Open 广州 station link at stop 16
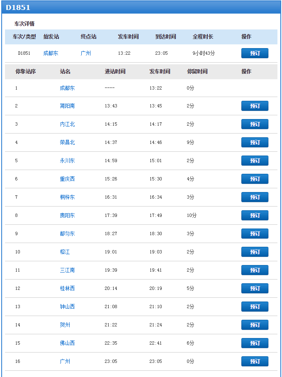The height and width of the screenshot is (377, 282). (x=65, y=361)
